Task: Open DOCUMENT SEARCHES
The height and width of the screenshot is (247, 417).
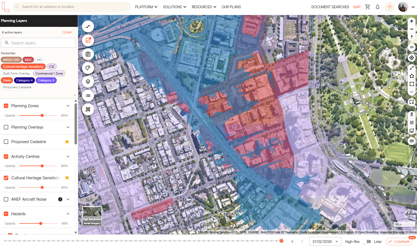Action: 330,7
